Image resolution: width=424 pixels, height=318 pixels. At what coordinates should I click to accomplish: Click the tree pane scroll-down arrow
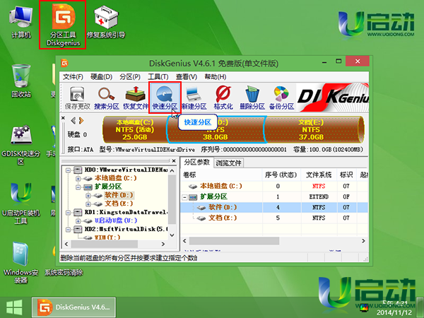[x=172, y=235]
